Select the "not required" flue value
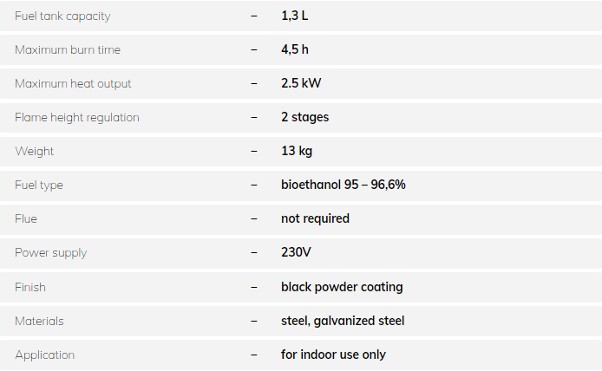 315,219
